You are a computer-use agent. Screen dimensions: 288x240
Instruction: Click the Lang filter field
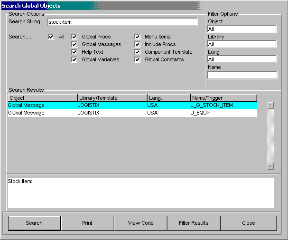point(242,59)
